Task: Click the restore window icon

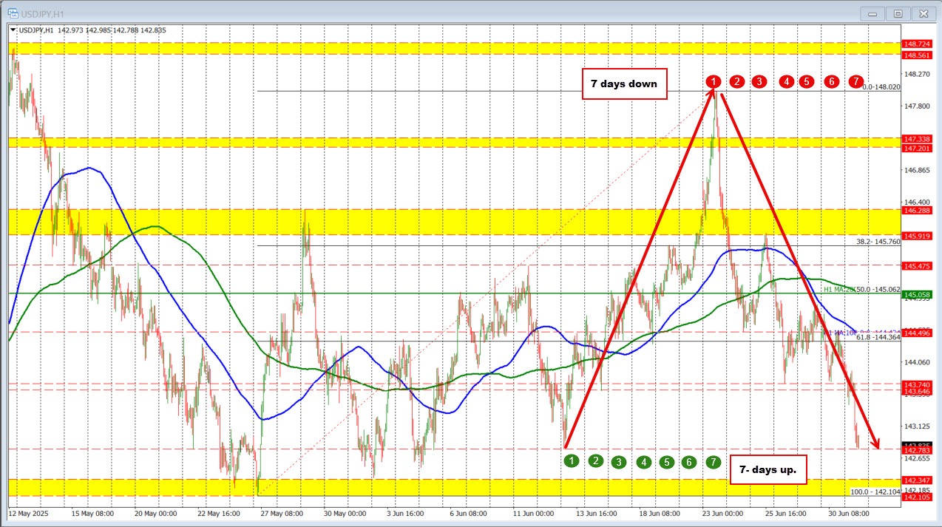Action: tap(897, 13)
